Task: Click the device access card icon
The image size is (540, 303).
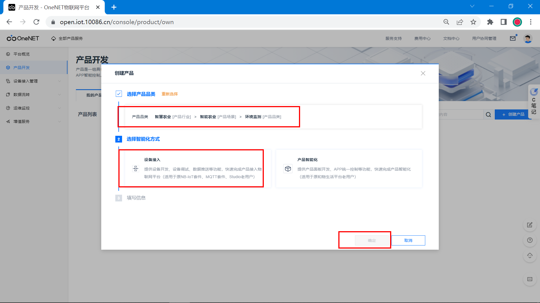Action: click(136, 169)
